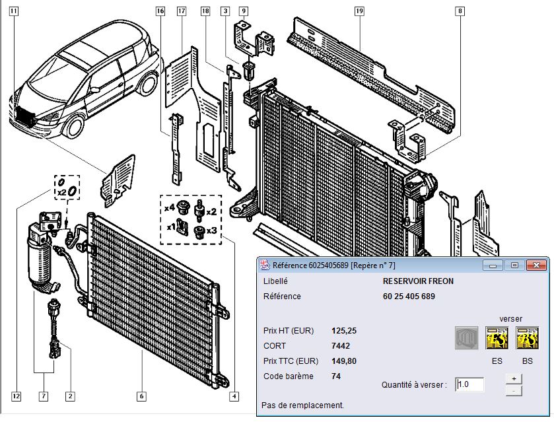Click callout number 18
554x422 pixels.
tap(205, 11)
